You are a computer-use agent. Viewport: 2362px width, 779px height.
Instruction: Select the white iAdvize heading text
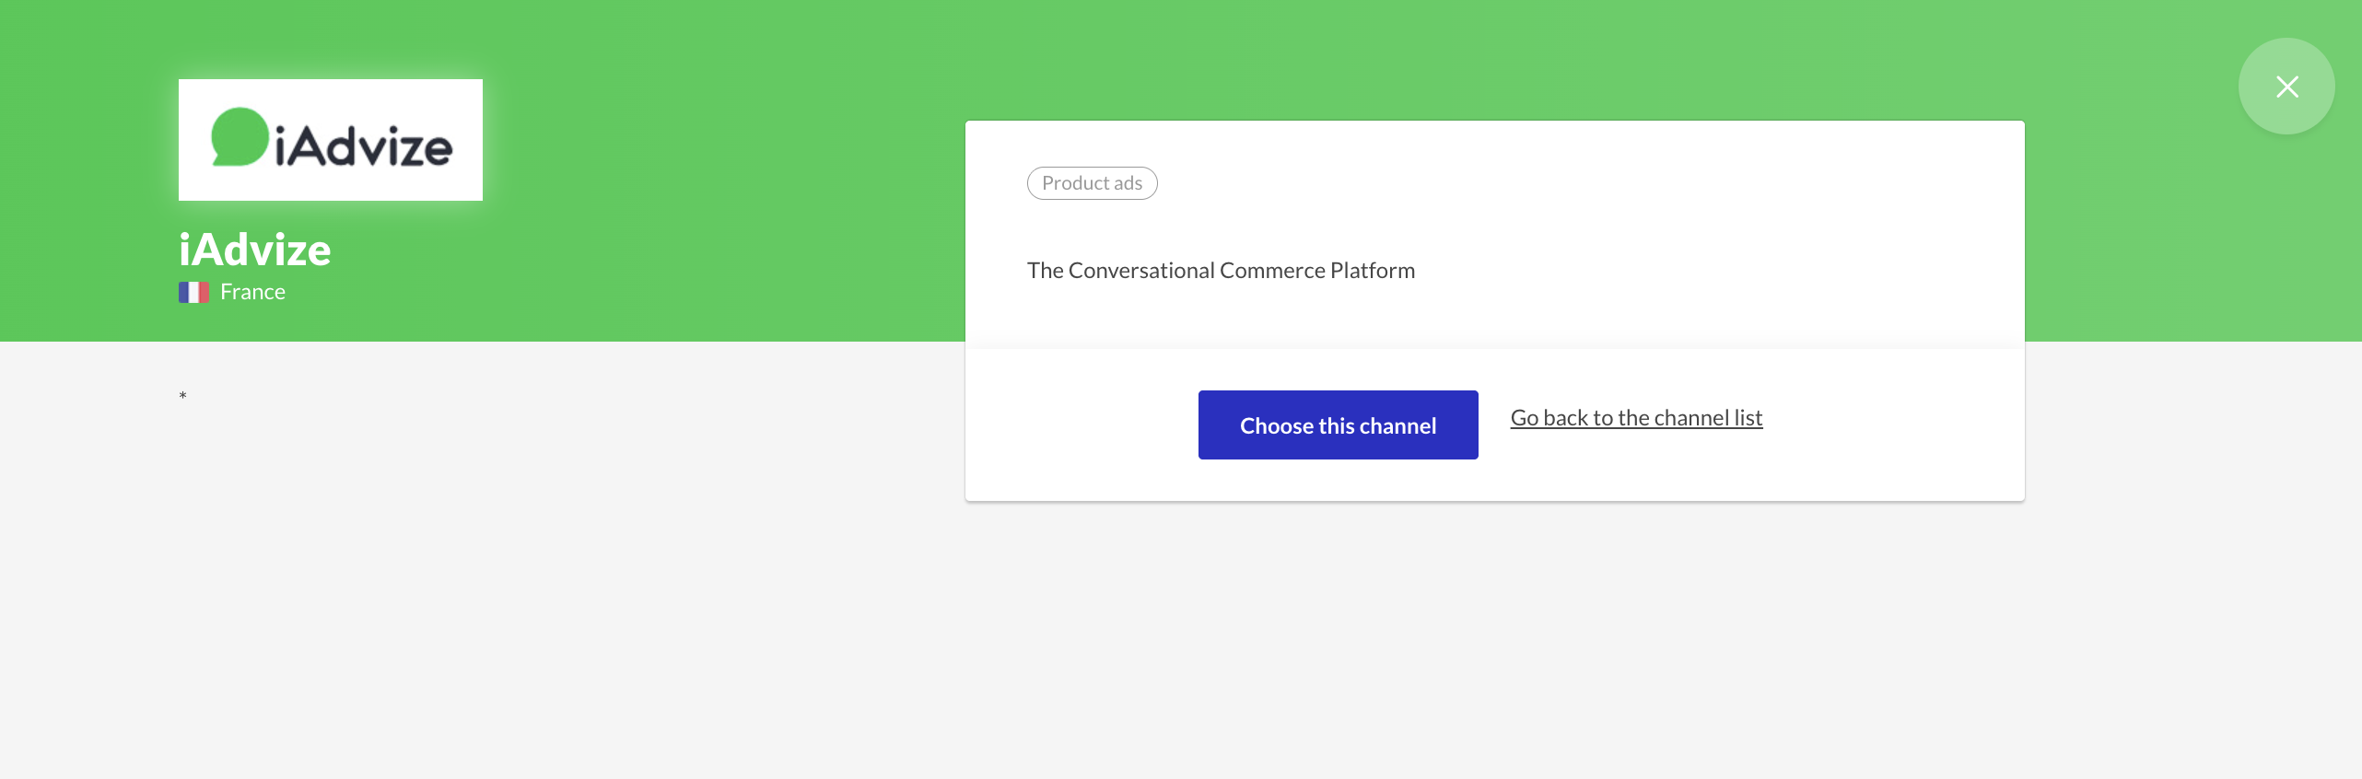click(255, 250)
